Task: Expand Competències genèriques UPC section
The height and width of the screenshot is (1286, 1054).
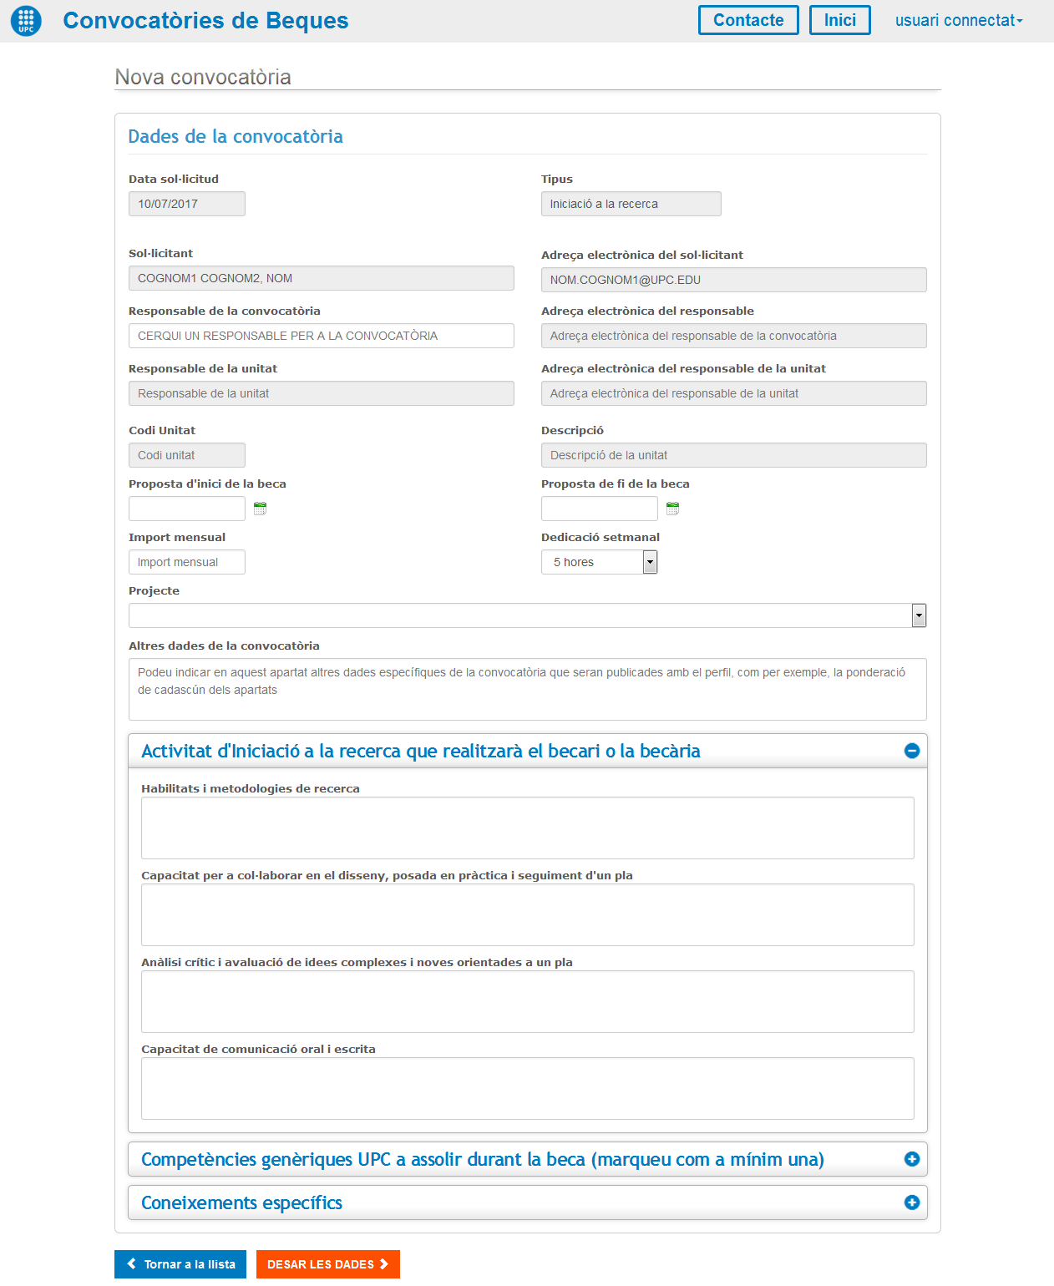Action: point(911,1159)
